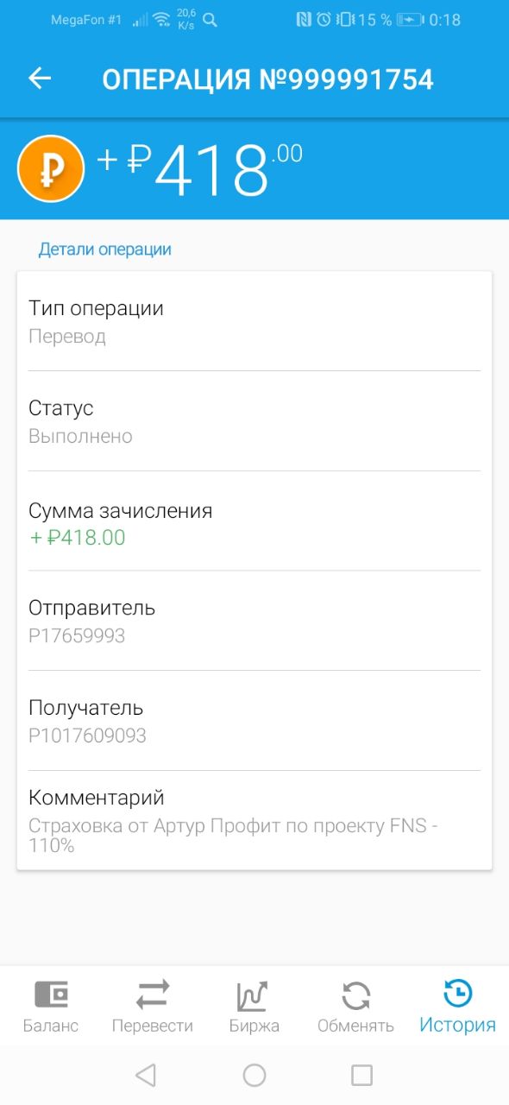
Task: Tap the search magnifier in status bar
Action: 210,20
